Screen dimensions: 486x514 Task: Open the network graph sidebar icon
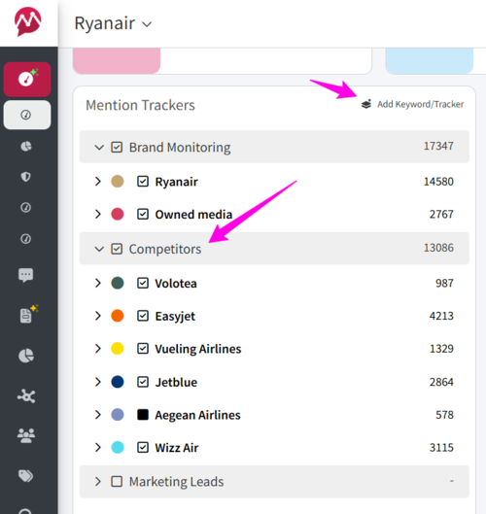[26, 396]
